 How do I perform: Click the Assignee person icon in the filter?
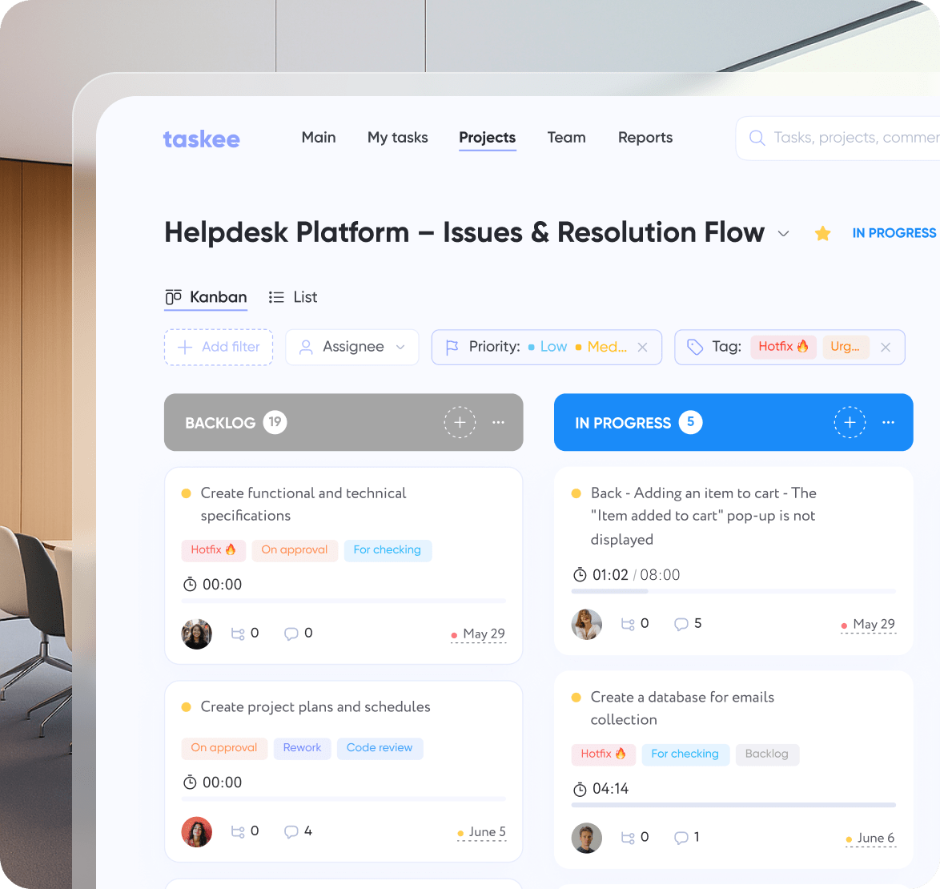tap(305, 347)
